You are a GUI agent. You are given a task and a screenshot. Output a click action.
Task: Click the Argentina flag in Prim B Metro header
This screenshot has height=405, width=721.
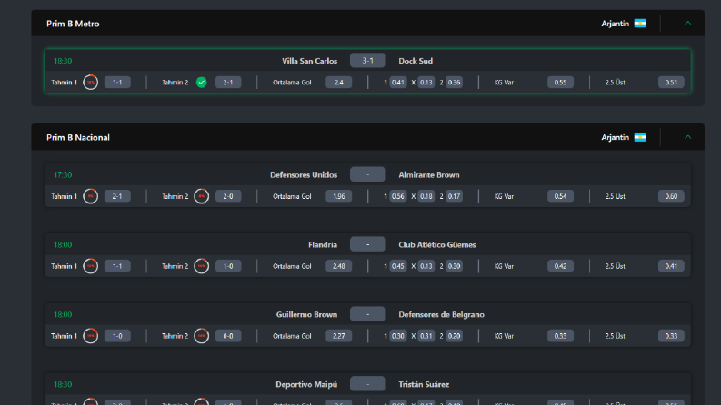pyautogui.click(x=640, y=24)
